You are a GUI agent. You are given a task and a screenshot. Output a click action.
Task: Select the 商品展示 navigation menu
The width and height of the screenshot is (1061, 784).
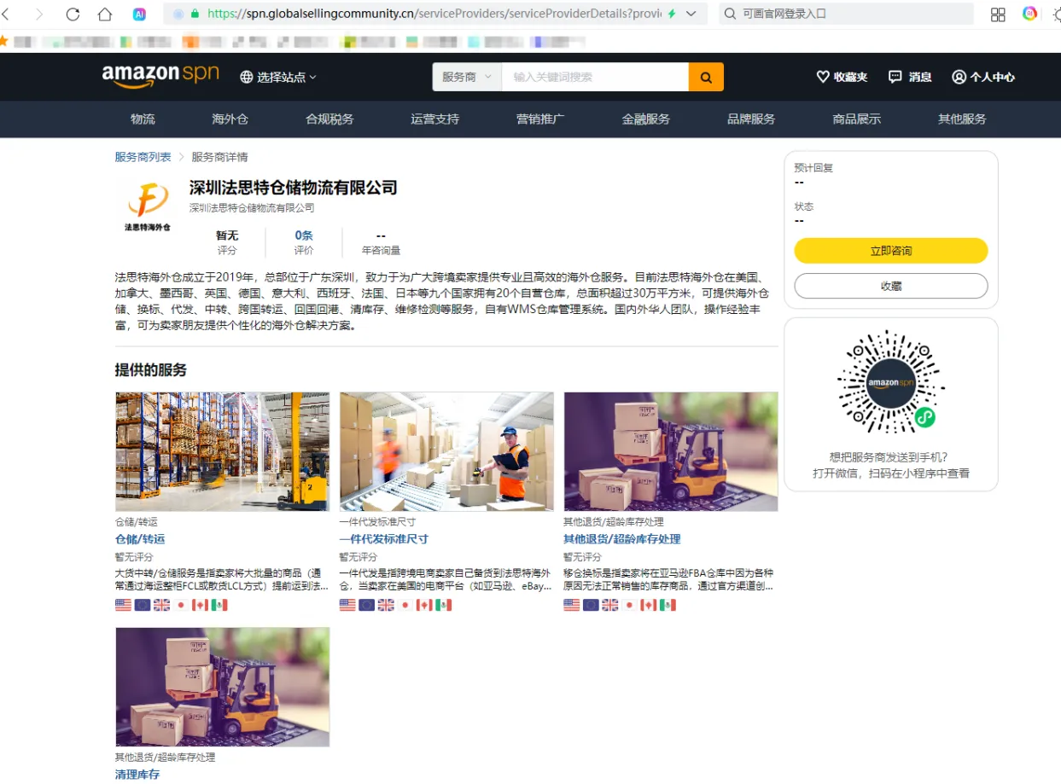tap(857, 119)
